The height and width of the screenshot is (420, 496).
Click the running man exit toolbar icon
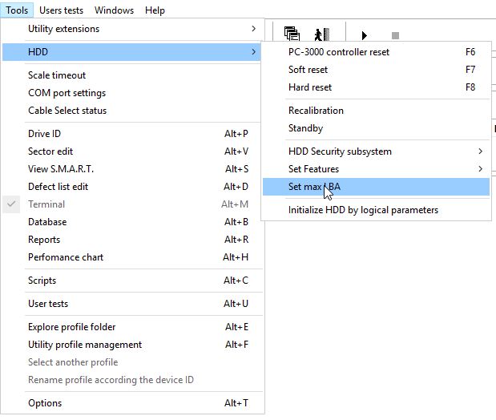pos(322,34)
